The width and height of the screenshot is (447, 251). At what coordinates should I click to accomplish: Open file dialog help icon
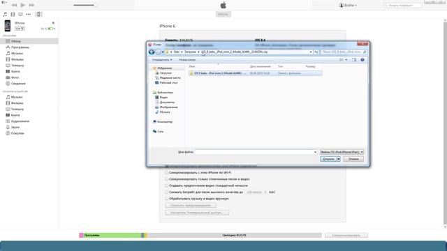[x=362, y=60]
